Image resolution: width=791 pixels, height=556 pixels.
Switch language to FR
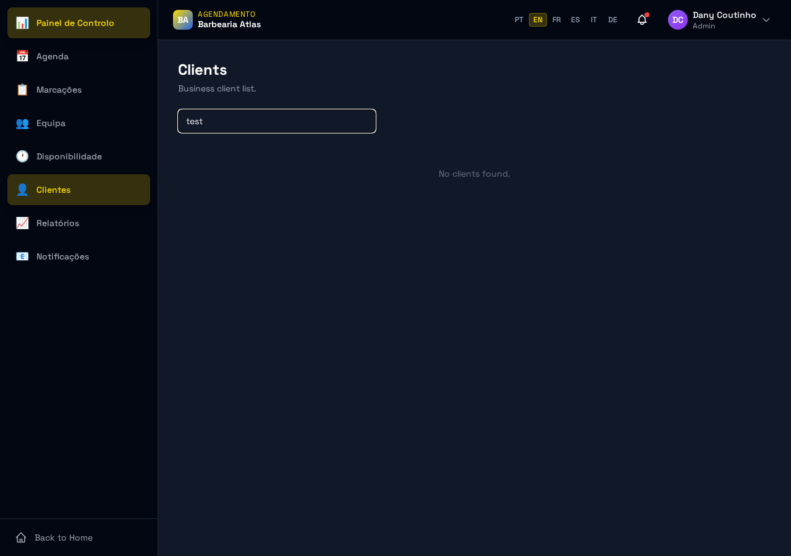coord(557,20)
